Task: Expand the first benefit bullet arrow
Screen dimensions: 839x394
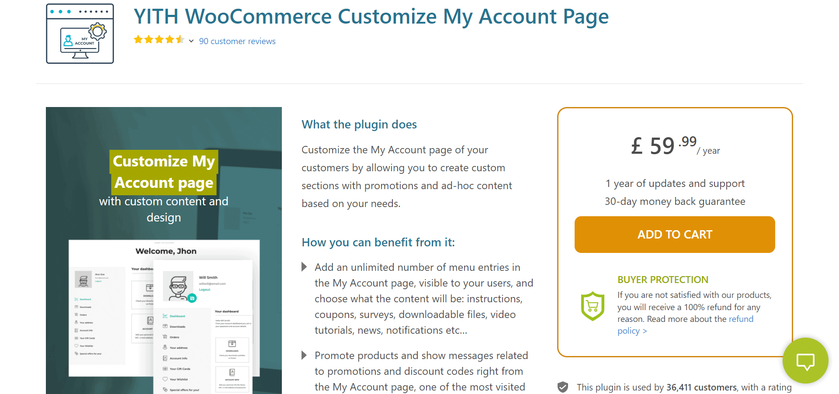Action: click(x=304, y=266)
